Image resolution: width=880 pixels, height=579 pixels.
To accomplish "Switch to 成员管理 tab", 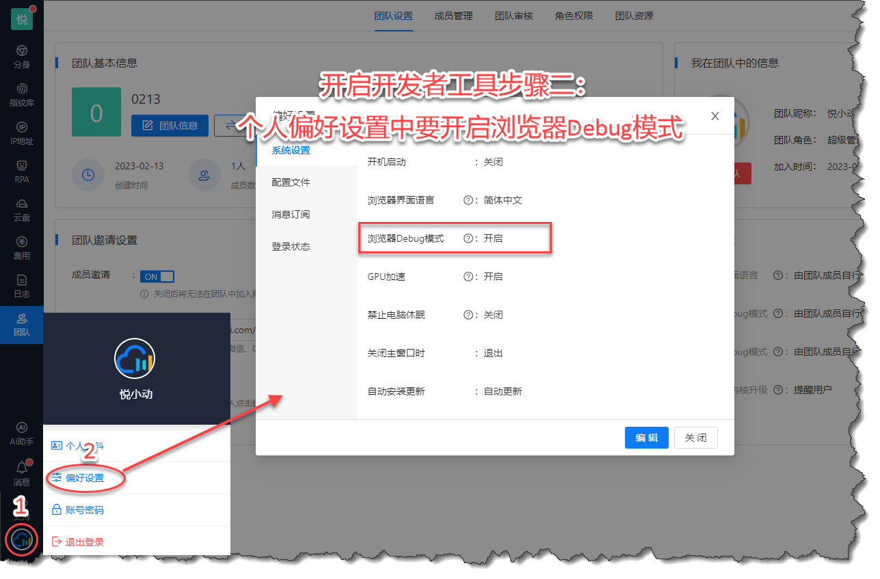I will click(453, 16).
